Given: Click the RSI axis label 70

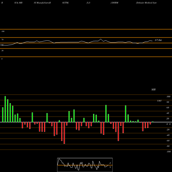Looking at the screenshot, I should [2, 40].
